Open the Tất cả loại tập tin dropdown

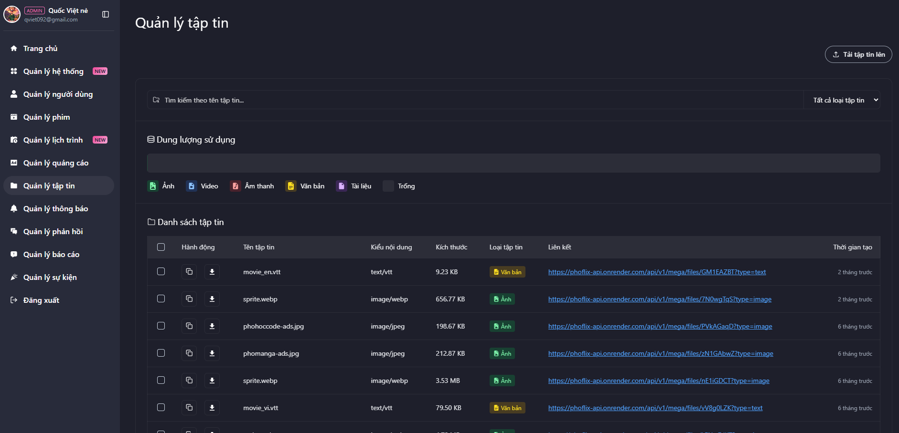tap(842, 100)
